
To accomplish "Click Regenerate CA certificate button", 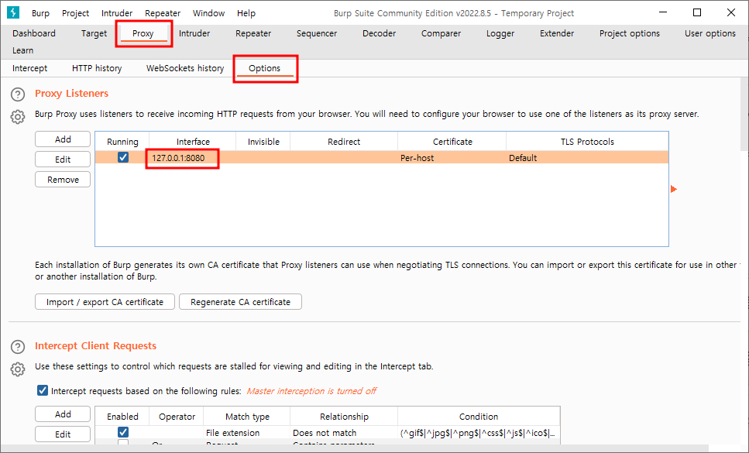I will point(240,302).
